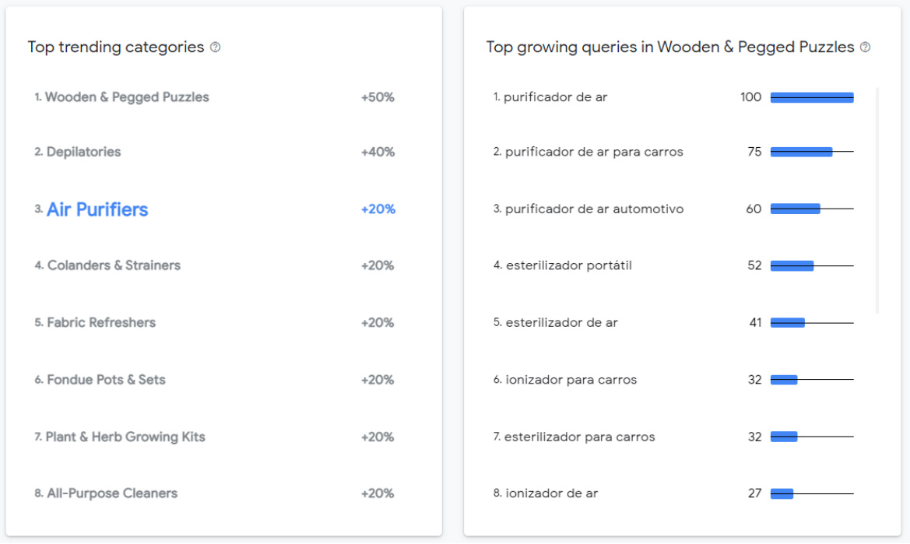Select the Depilatories category
The image size is (910, 544).
tap(83, 152)
